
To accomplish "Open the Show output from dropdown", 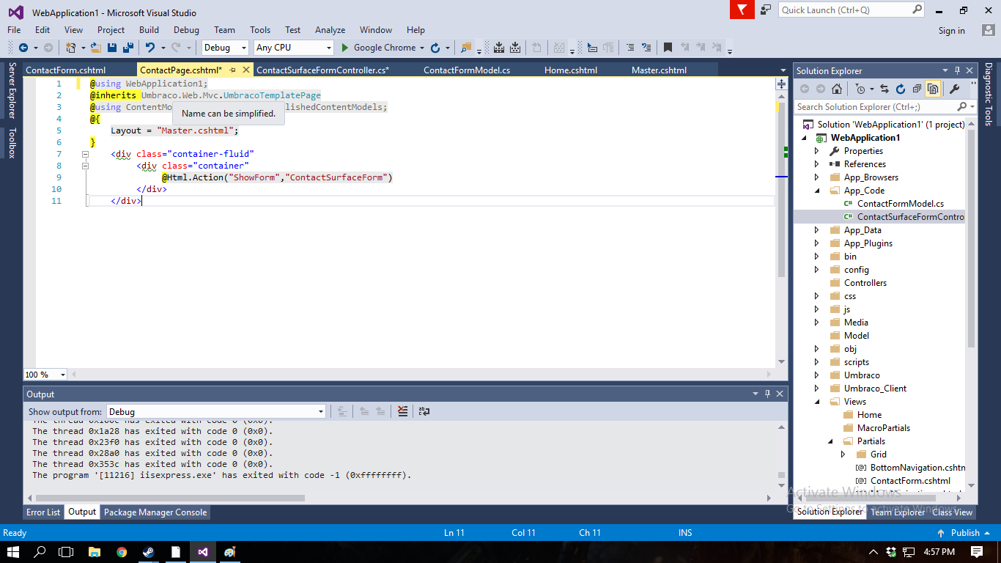I will [216, 412].
